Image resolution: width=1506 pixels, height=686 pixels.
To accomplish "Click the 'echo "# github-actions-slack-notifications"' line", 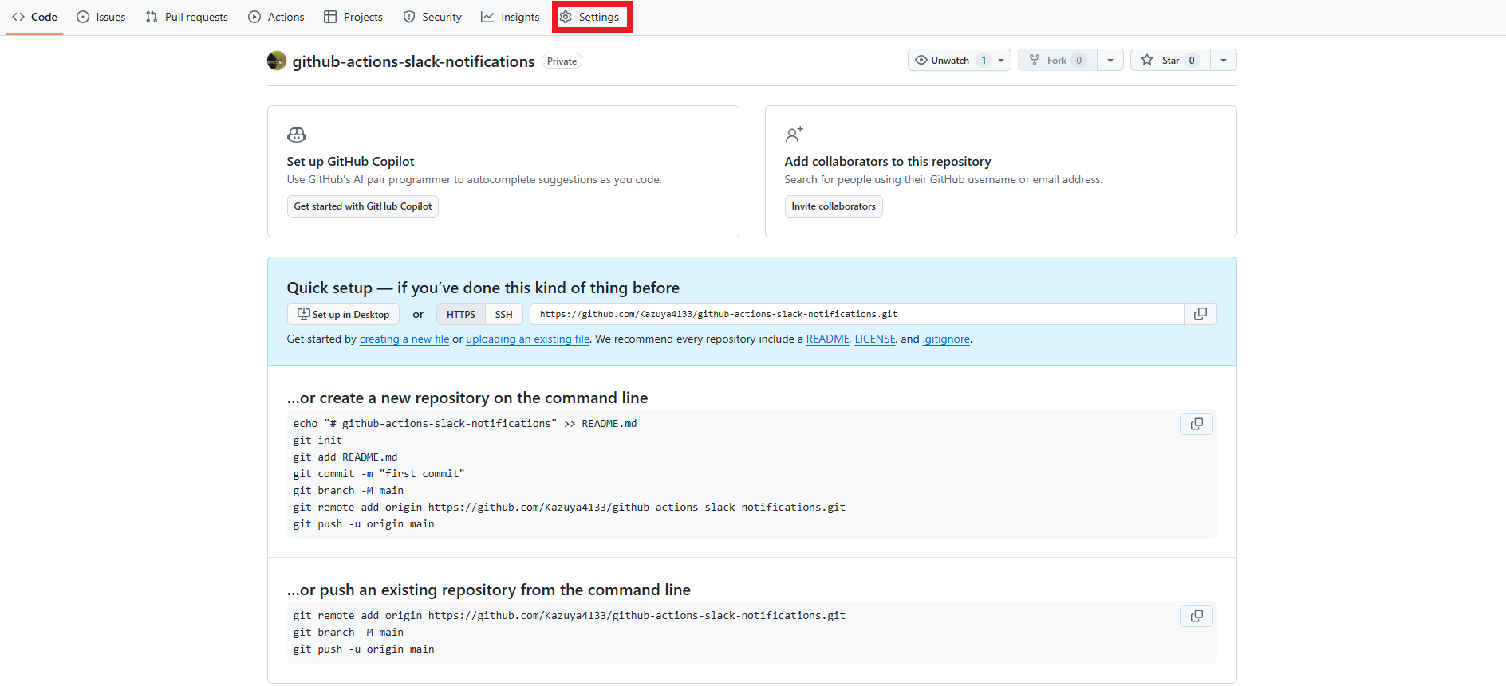I will [x=465, y=423].
